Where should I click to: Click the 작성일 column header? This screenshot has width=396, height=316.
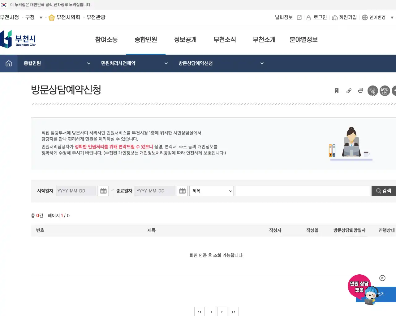point(312,231)
